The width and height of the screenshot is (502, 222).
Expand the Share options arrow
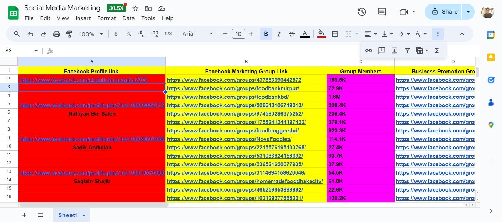tap(468, 12)
